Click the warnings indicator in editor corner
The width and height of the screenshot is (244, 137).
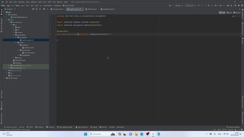pos(234,16)
